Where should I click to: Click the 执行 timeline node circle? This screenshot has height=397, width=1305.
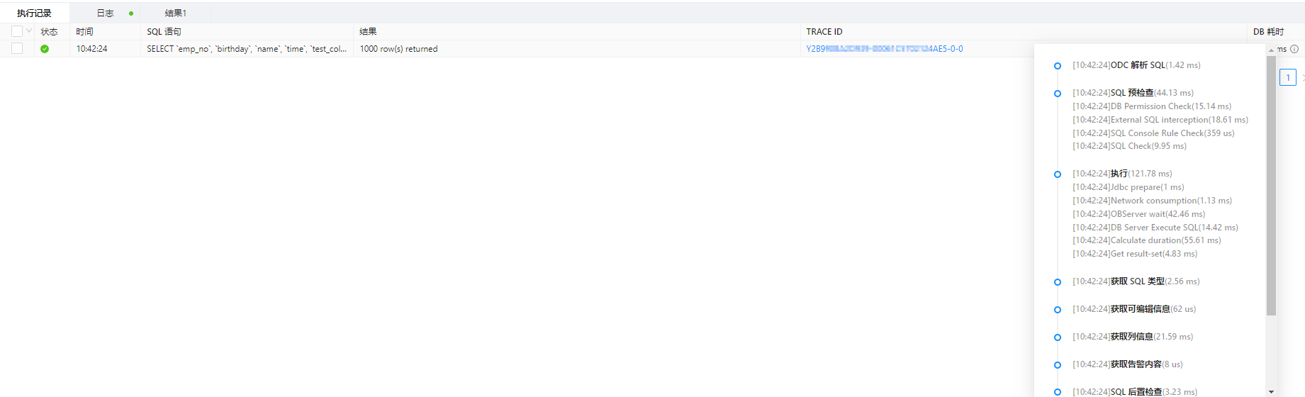1058,174
